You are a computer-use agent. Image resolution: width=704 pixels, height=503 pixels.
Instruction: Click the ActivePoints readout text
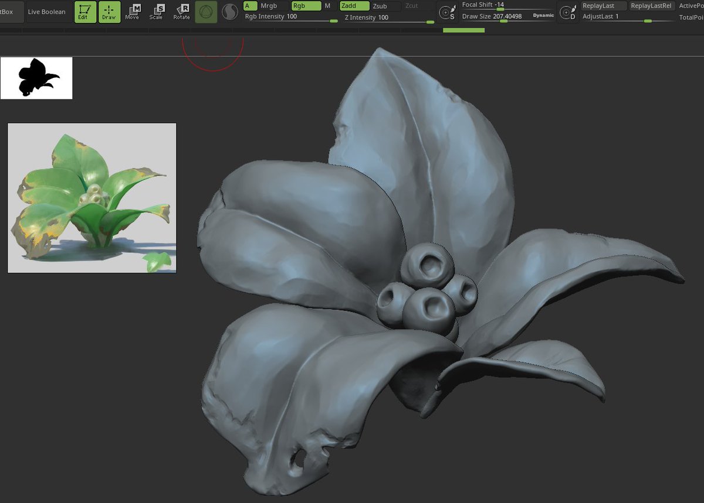tap(691, 6)
